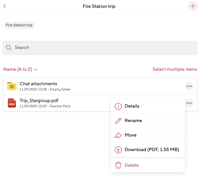Open the Trip_Stargroup.pdf file name

pos(39,101)
